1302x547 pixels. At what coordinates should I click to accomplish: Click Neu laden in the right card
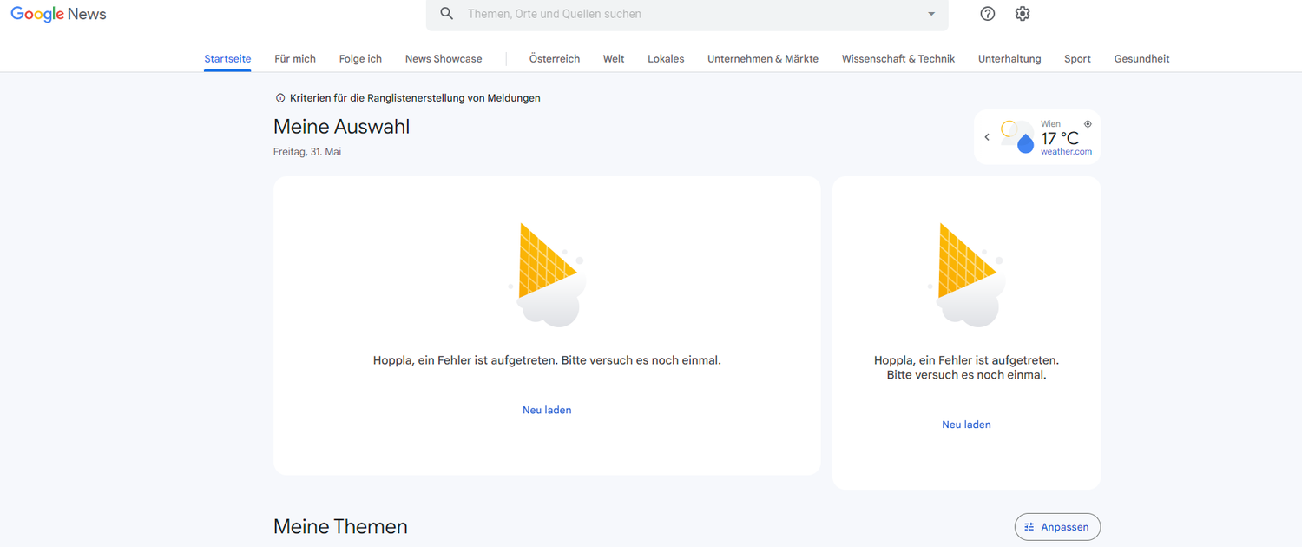coord(966,424)
